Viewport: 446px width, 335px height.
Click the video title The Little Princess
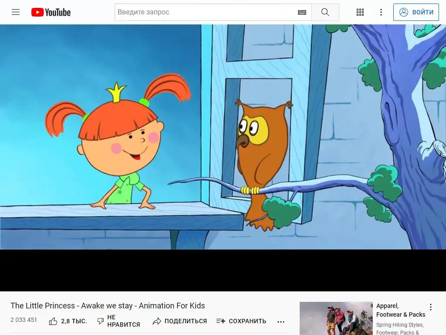(x=108, y=306)
